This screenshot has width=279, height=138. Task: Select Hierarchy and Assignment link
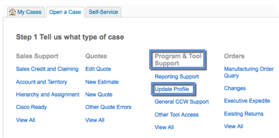click(x=48, y=95)
